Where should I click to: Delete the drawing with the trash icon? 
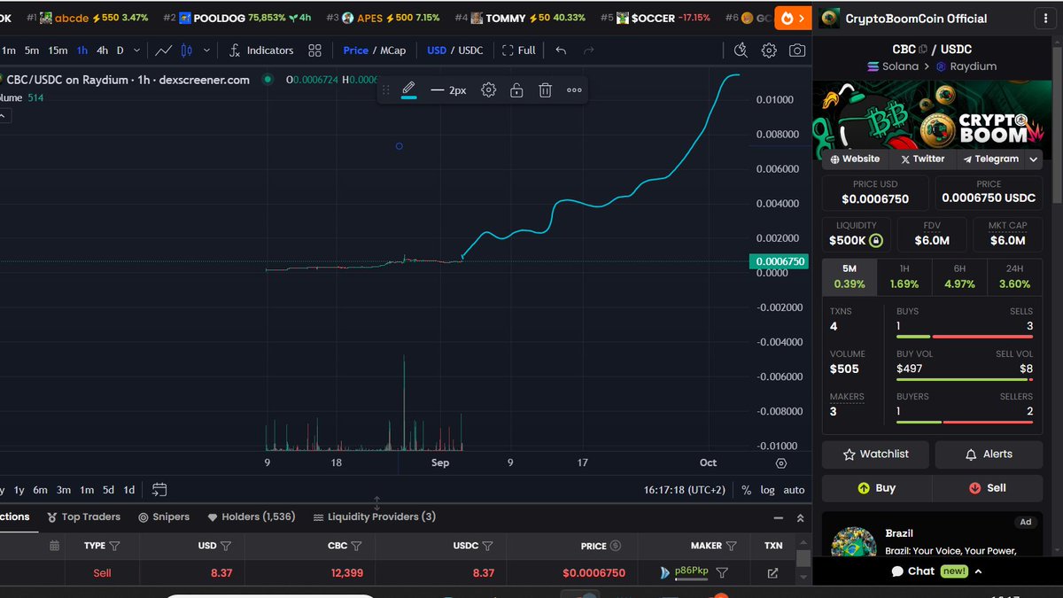pos(546,89)
